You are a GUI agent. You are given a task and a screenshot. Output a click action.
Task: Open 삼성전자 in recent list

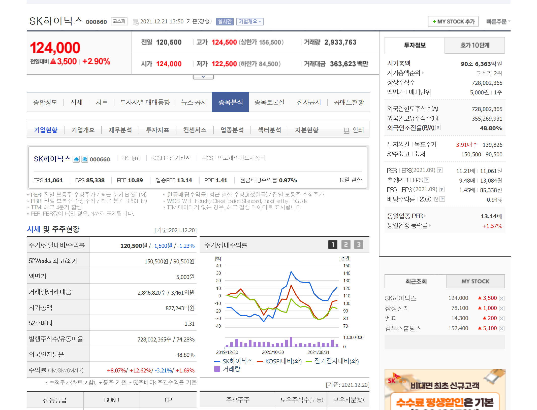click(397, 308)
